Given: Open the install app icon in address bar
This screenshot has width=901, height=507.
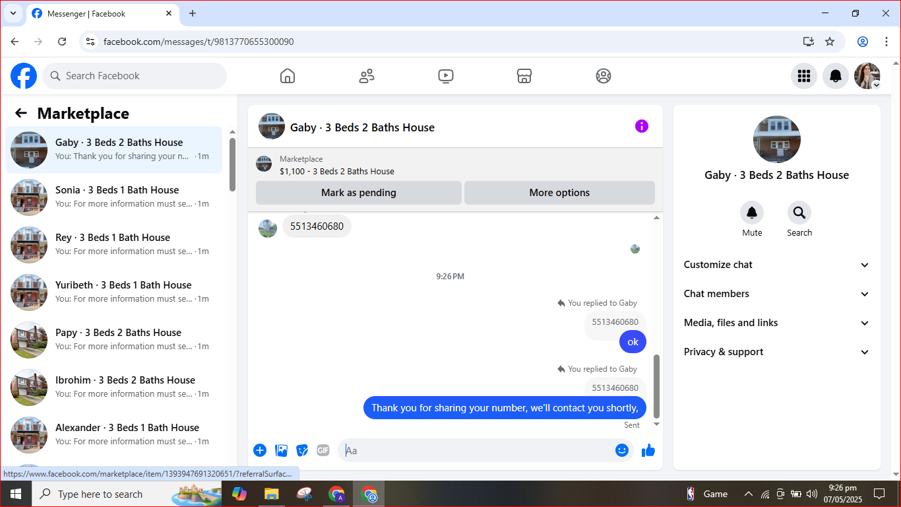Looking at the screenshot, I should point(809,42).
